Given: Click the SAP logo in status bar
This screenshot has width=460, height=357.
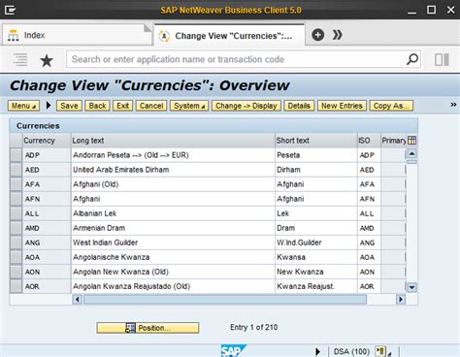Looking at the screenshot, I should pyautogui.click(x=233, y=351).
